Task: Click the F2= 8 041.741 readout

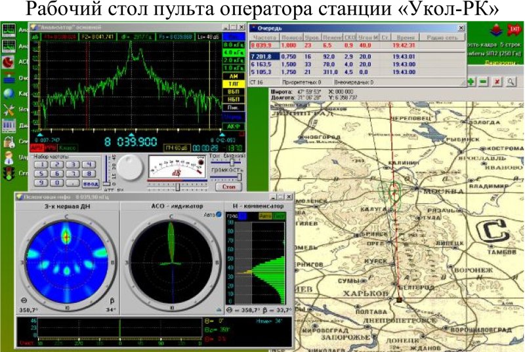Action: (97, 37)
